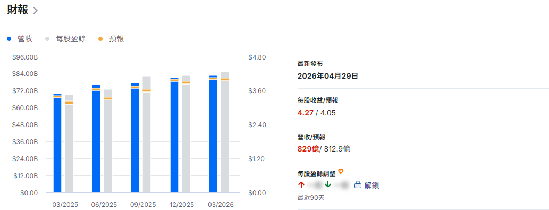Select the gray EPS bar for 12/2025
Screen dimensions: 549x210
186,134
